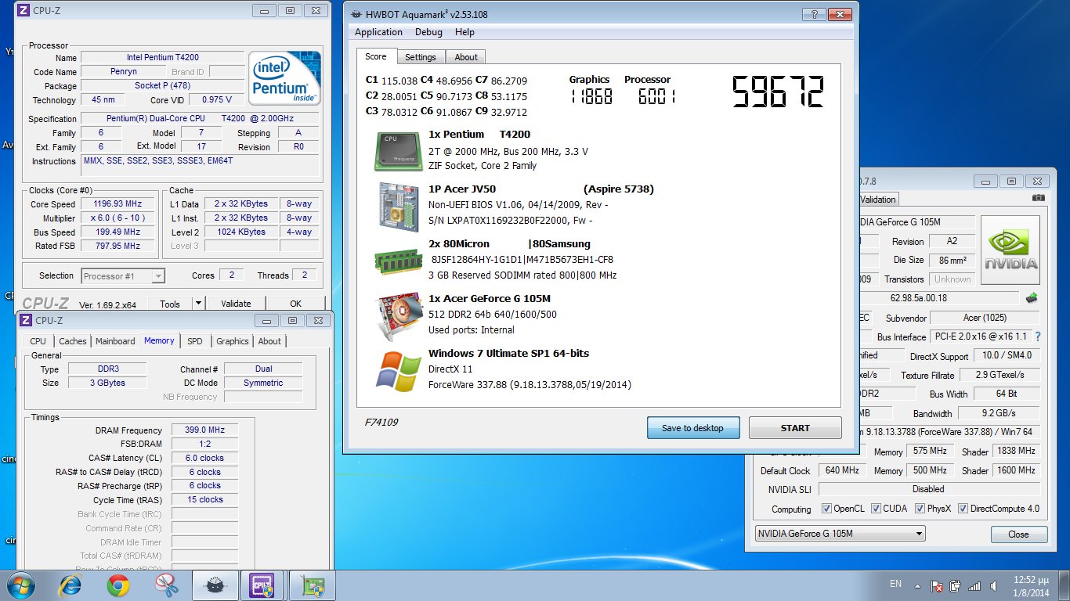Open the Windows Start menu
Screen dimensions: 1070x601
click(x=21, y=585)
